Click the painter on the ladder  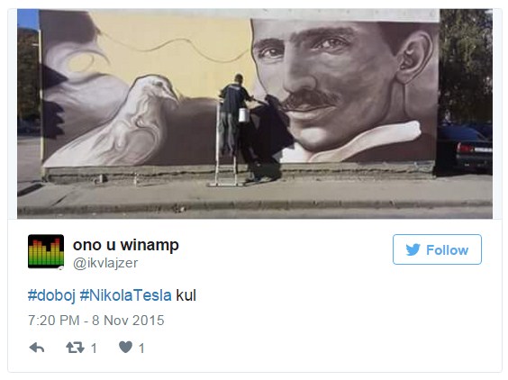[234, 110]
